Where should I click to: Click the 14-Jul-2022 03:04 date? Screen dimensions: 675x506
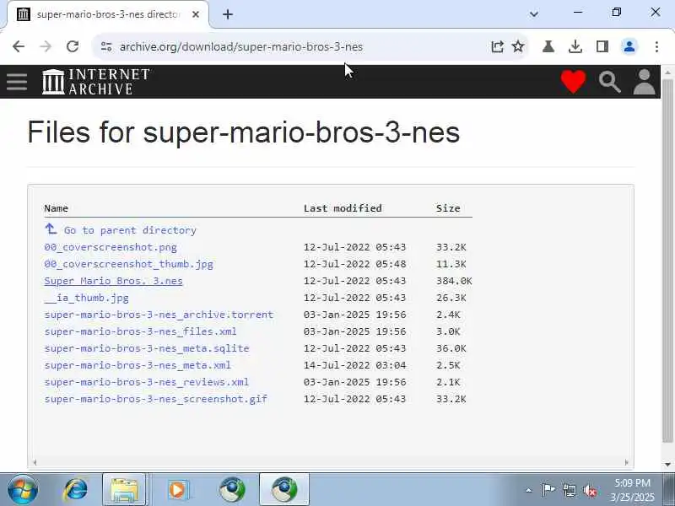click(354, 365)
